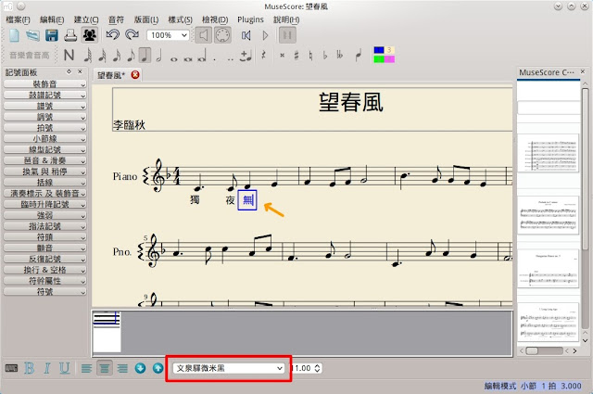Expand the 譜號 palette
The width and height of the screenshot is (593, 394).
click(x=45, y=106)
